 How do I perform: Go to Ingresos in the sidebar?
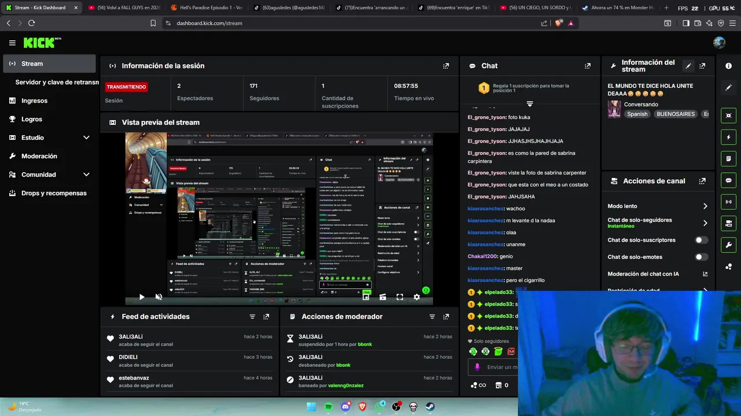coord(49,101)
